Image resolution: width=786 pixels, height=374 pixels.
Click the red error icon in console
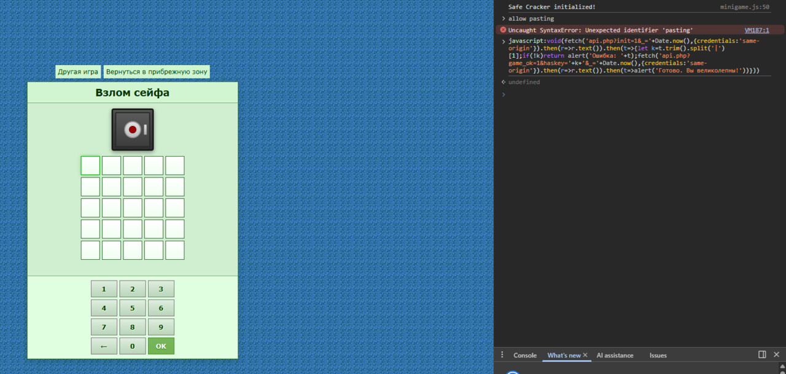click(x=504, y=30)
